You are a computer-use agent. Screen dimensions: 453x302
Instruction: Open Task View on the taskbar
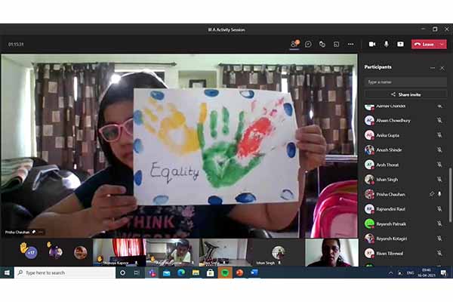(137, 273)
